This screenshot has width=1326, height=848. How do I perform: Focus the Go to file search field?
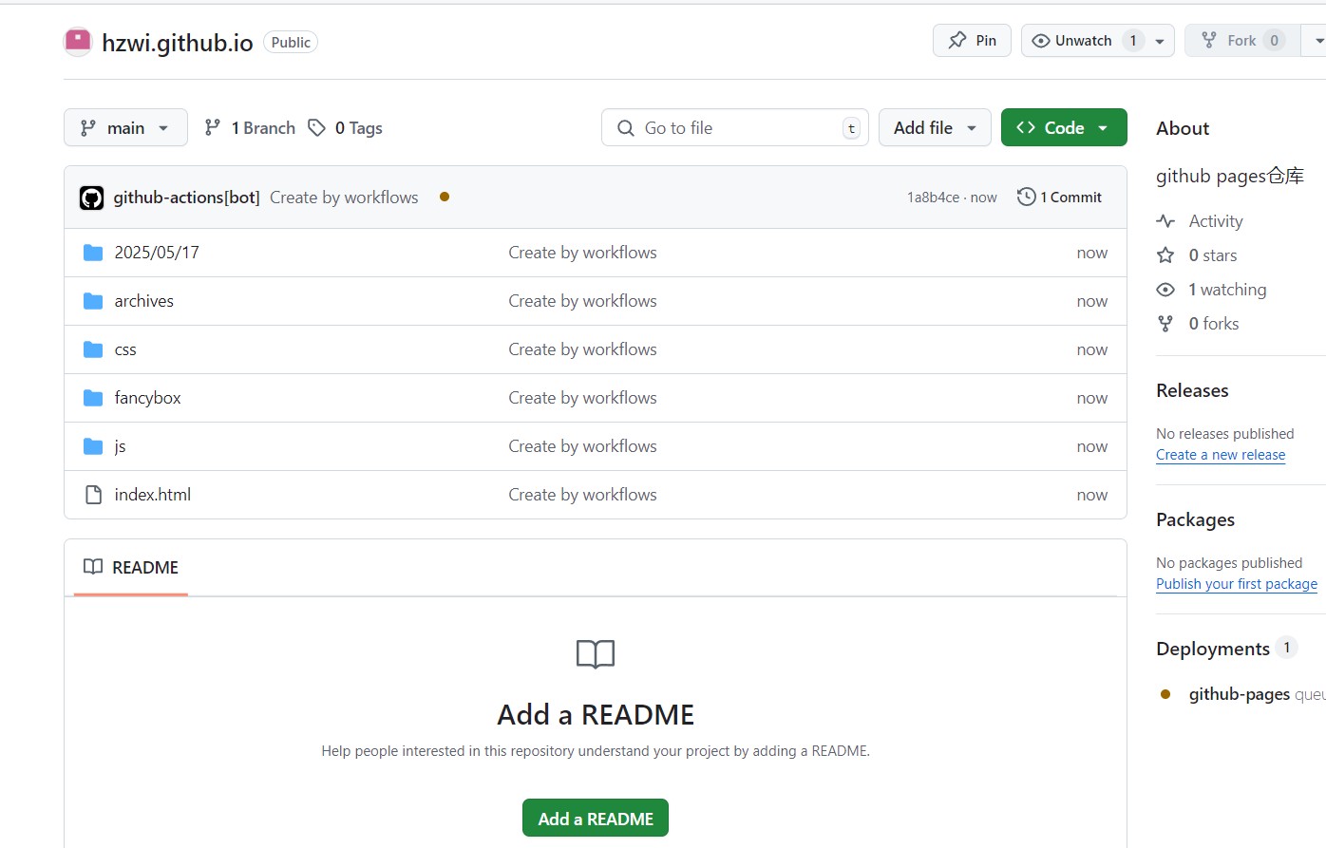coord(735,127)
